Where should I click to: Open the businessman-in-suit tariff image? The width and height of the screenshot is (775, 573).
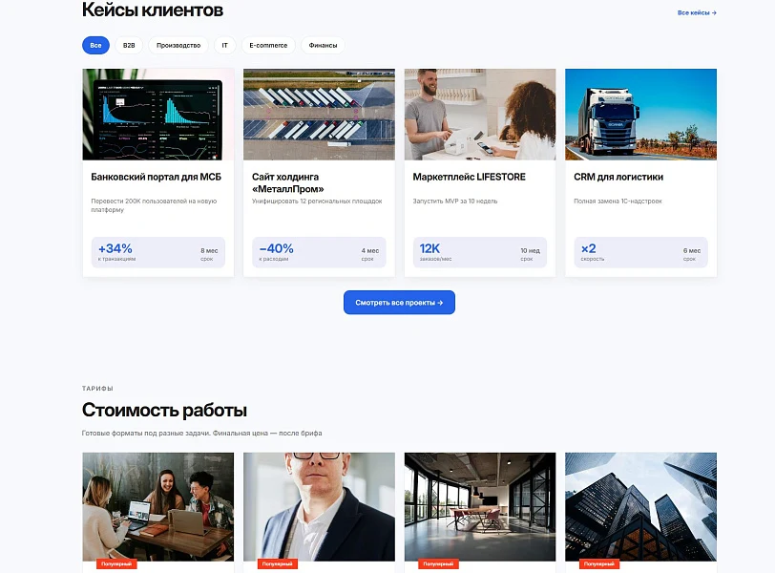pos(319,507)
